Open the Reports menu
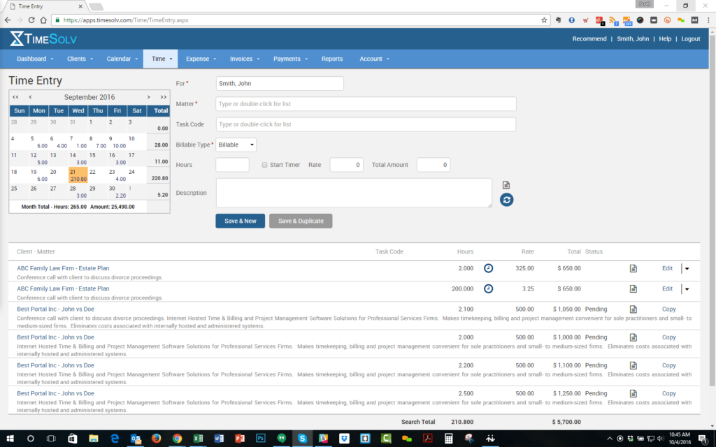This screenshot has height=447, width=716. tap(332, 59)
